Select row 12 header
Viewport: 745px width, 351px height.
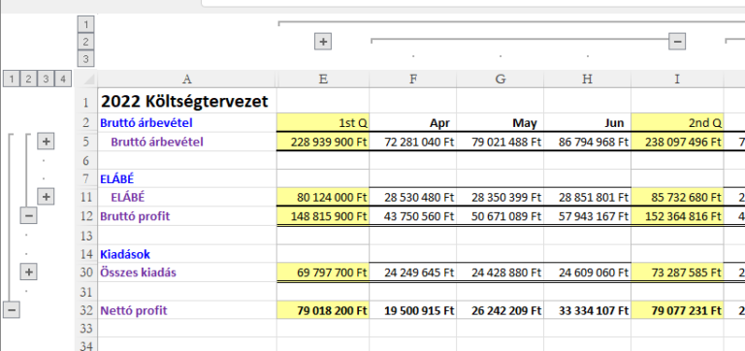(x=86, y=216)
